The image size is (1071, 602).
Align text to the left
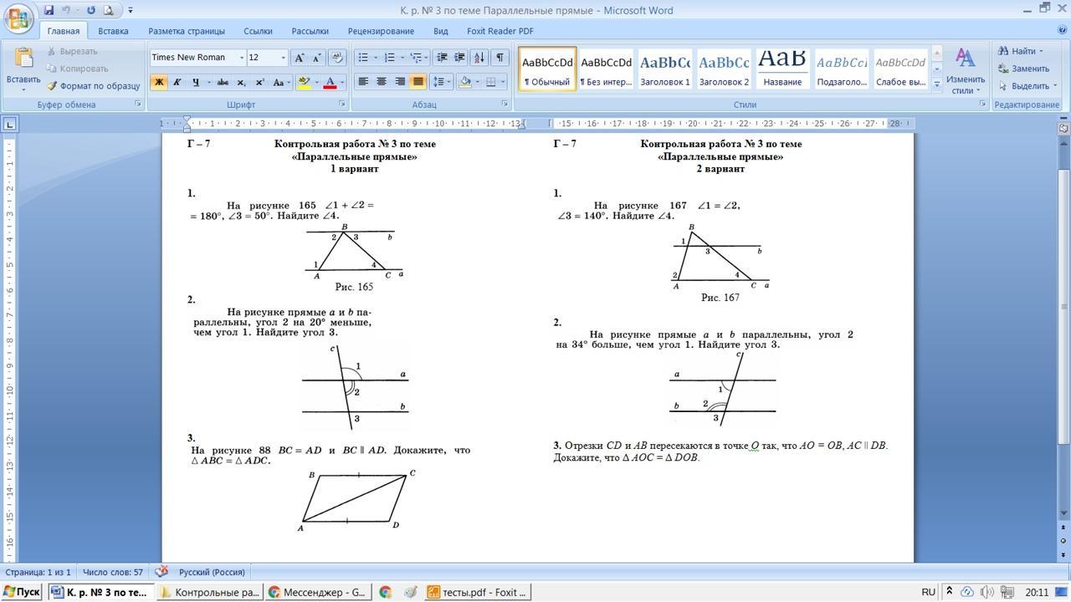tap(363, 82)
